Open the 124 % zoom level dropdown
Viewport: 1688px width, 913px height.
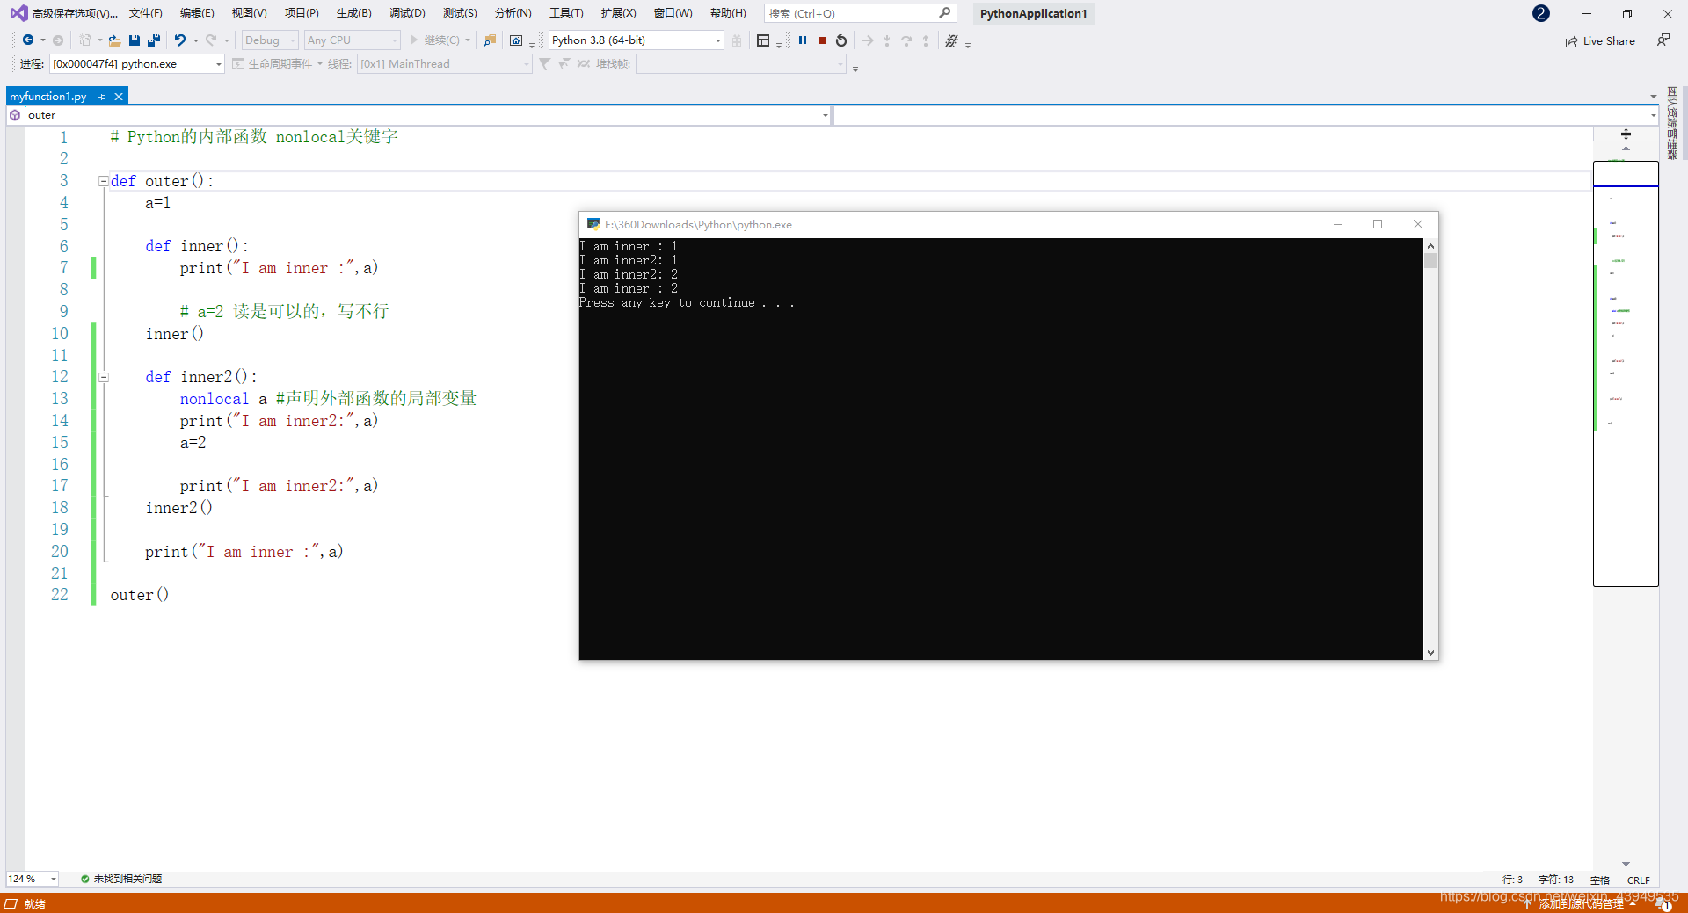point(33,879)
